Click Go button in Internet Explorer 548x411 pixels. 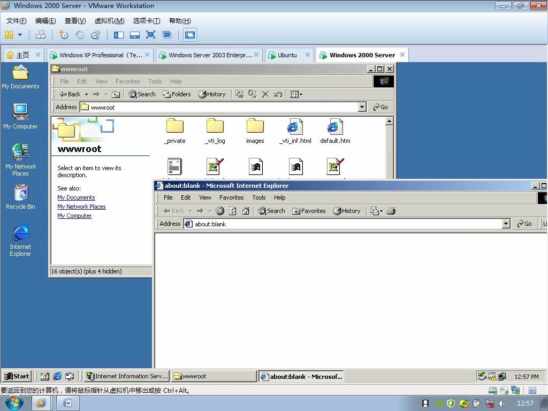(x=524, y=224)
